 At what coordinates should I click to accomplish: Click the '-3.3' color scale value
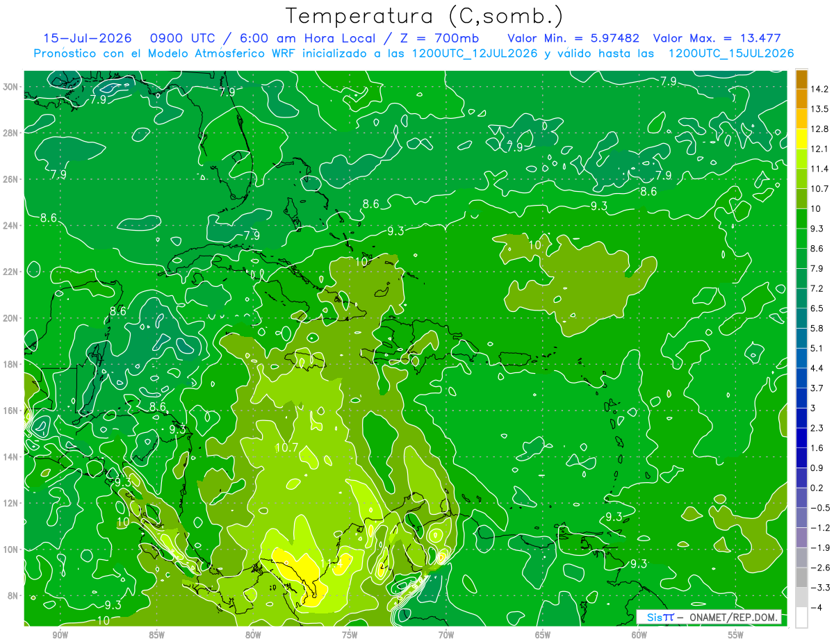(820, 588)
